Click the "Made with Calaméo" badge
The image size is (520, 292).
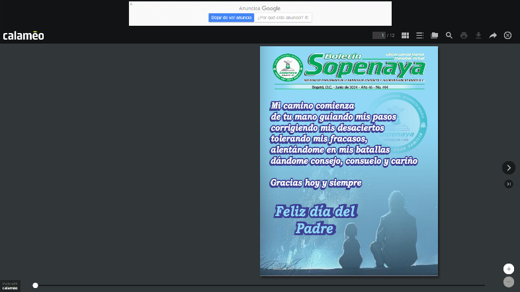click(10, 286)
